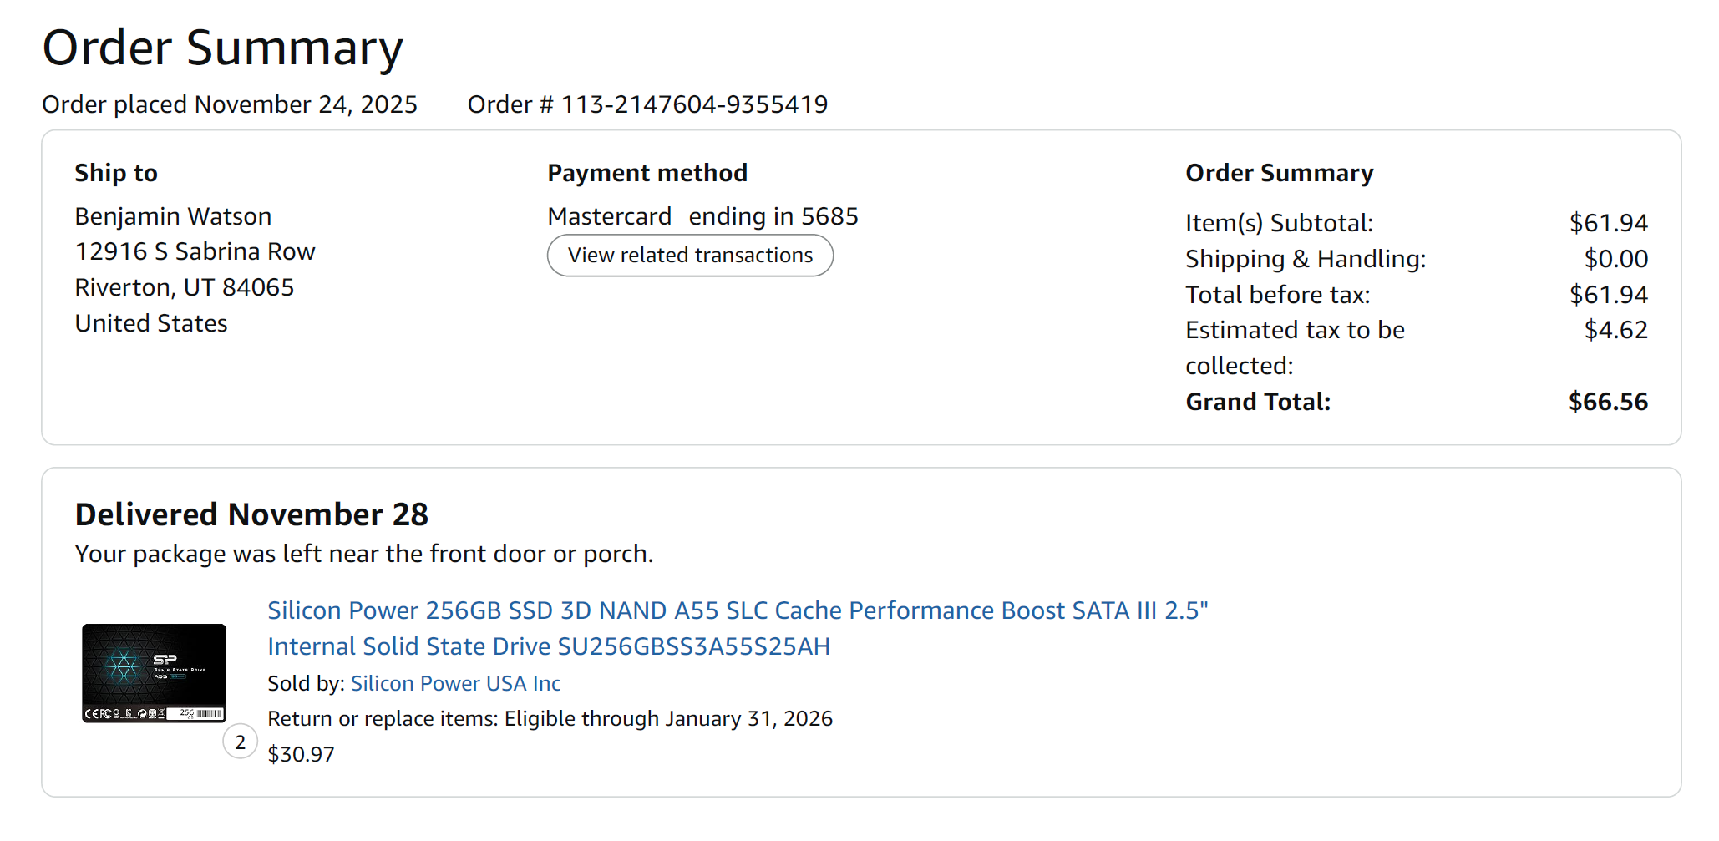1719x841 pixels.
Task: Open the Silicon Power USA Inc seller link
Action: pyautogui.click(x=455, y=683)
